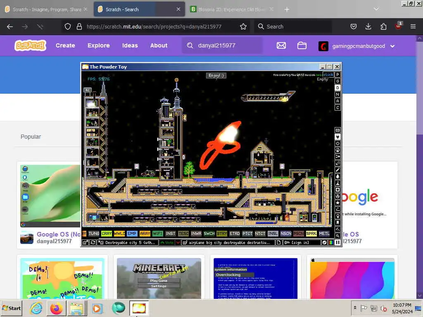Open the Game of Life dots icon
This screenshot has width=423, height=317.
coord(337,209)
